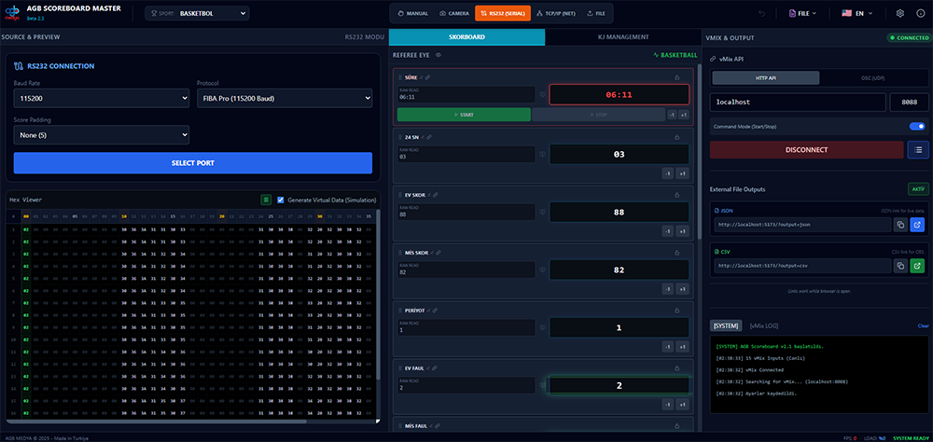This screenshot has height=442, width=933.
Task: Toggle Command Mode (Start/Stop) switch
Action: coord(916,126)
